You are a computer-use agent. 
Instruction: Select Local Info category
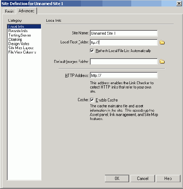coord(24,26)
